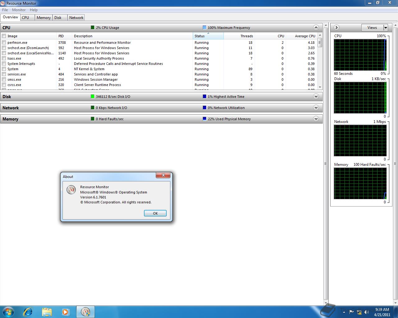Check the System process checkbox

(4, 69)
